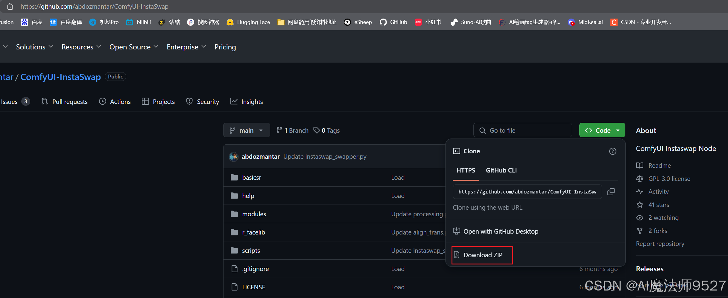The image size is (728, 298).
Task: Click abdozmantar's avatar image
Action: tap(234, 156)
